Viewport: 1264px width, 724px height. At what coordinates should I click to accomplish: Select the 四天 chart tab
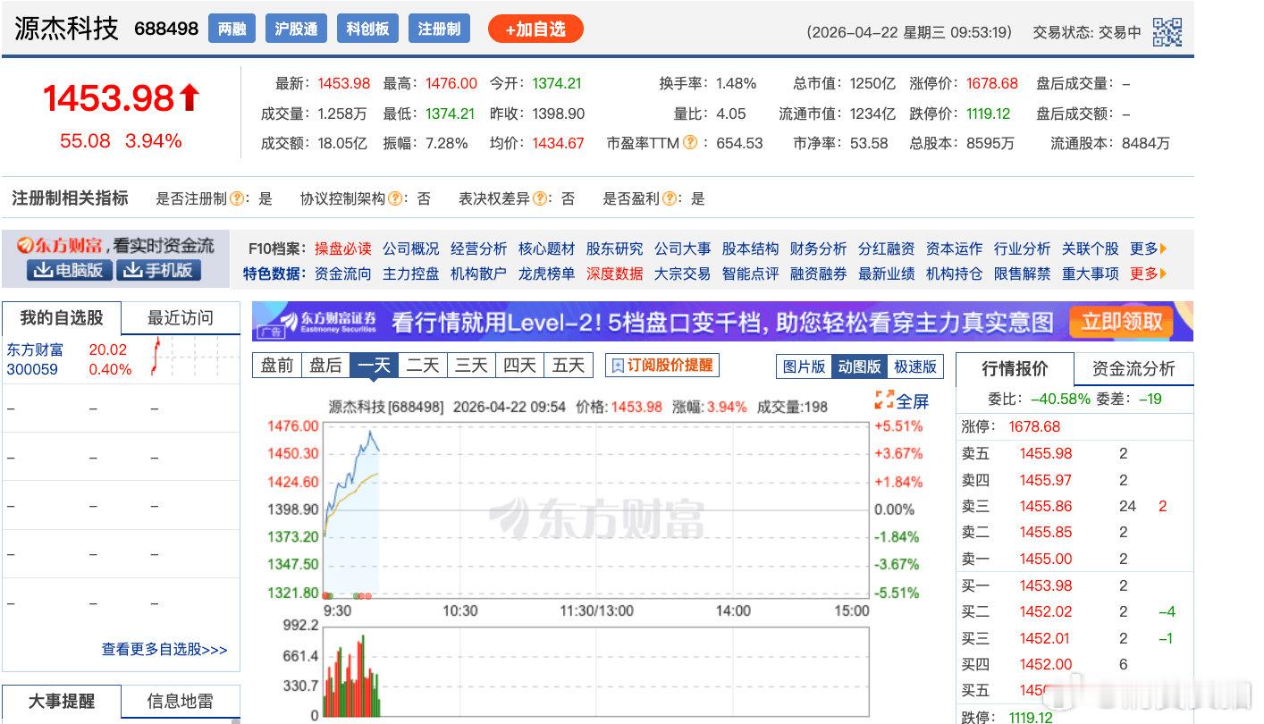click(x=519, y=365)
